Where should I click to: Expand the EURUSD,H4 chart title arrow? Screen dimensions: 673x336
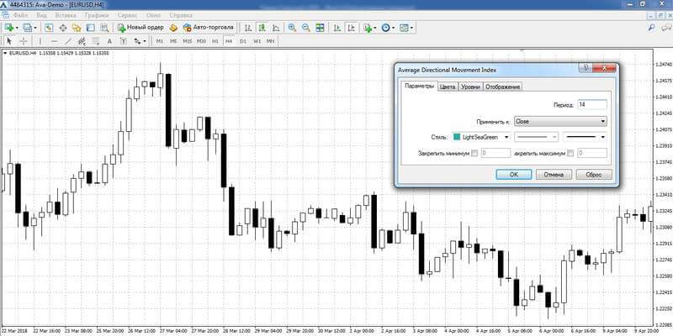[x=5, y=53]
